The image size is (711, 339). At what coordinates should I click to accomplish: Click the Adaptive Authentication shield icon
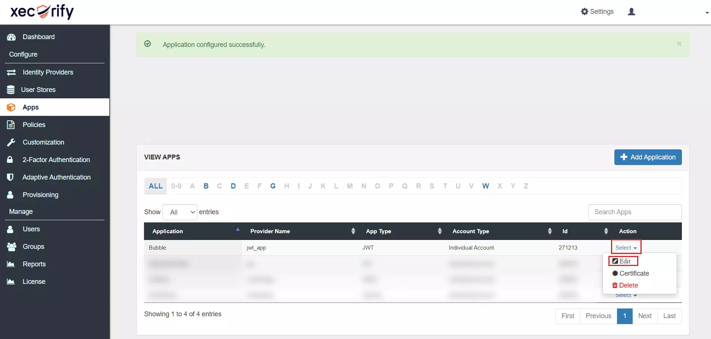click(x=10, y=177)
